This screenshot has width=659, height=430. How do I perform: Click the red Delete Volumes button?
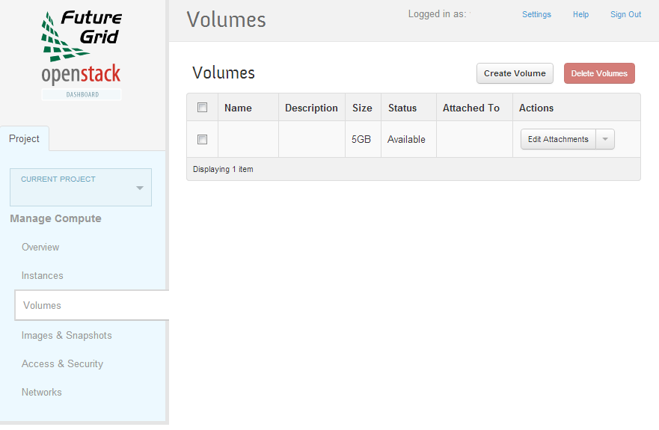(599, 73)
